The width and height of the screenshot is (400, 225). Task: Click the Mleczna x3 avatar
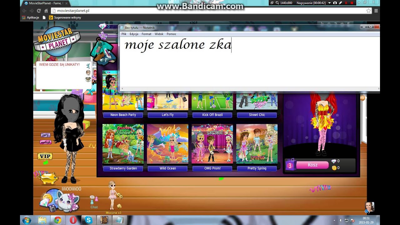(x=112, y=195)
